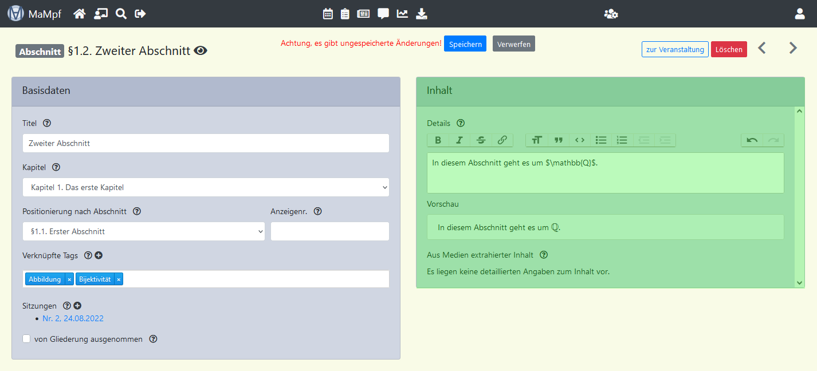The image size is (817, 371).
Task: Click the Speichern button
Action: [x=465, y=44]
